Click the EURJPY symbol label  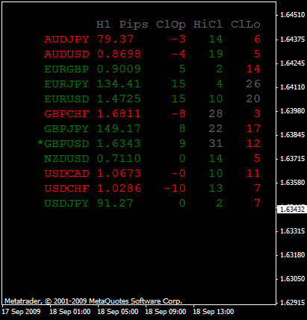point(66,84)
